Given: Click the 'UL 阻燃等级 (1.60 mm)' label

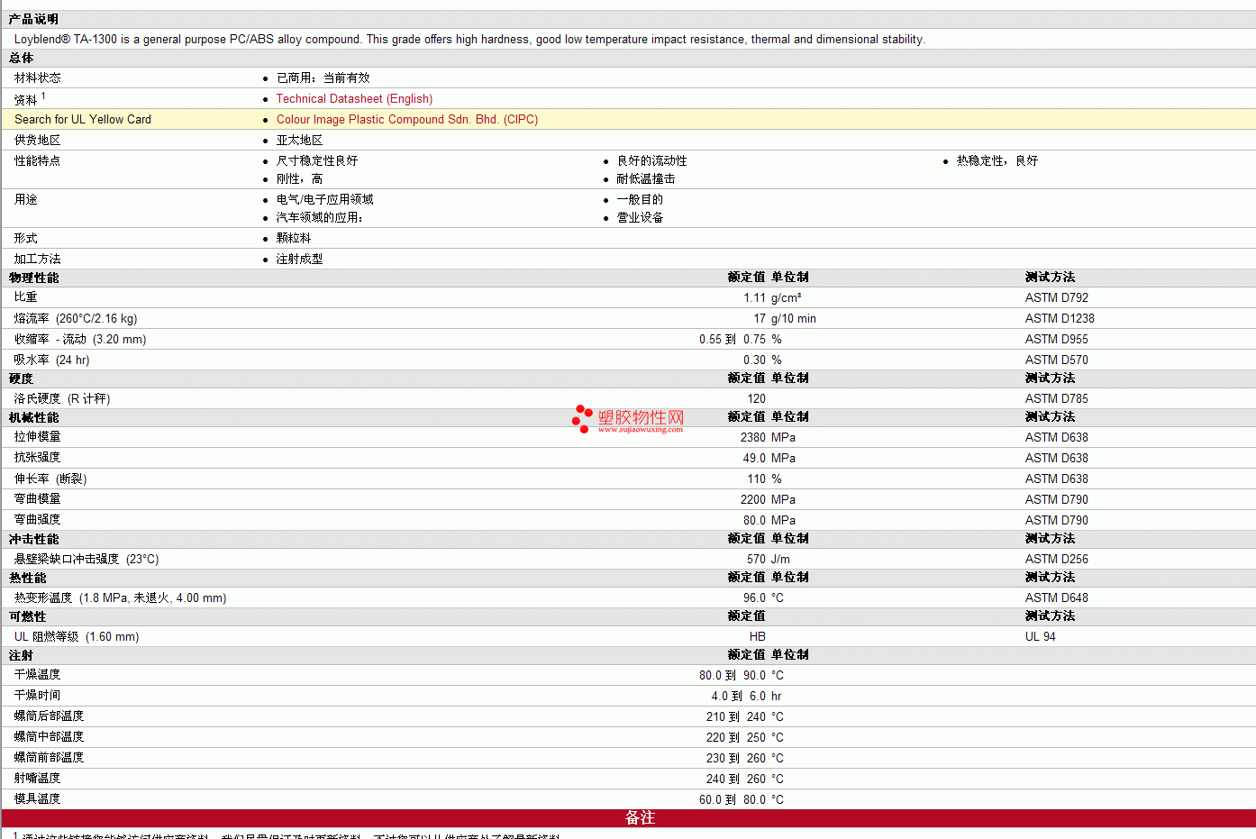Looking at the screenshot, I should [x=77, y=637].
